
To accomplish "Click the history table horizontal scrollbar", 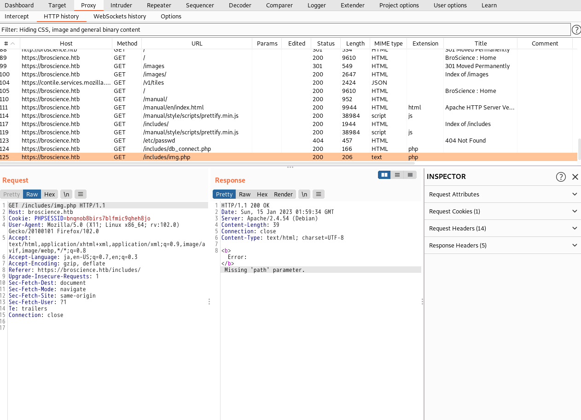I will tap(207, 163).
